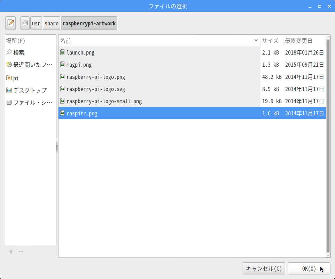335x279 pixels.
Task: Click the scrollbar up arrow in file list
Action: [x=328, y=37]
